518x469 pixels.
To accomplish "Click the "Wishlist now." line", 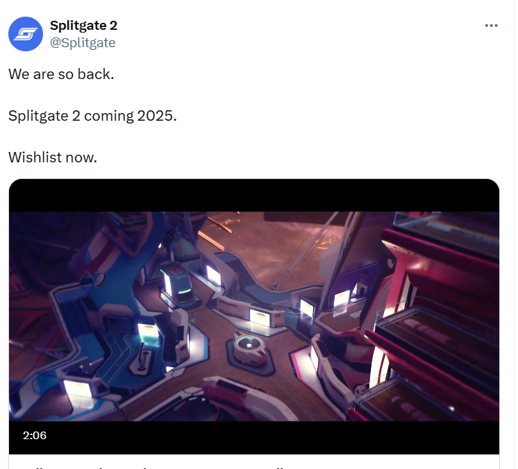I will click(x=53, y=157).
